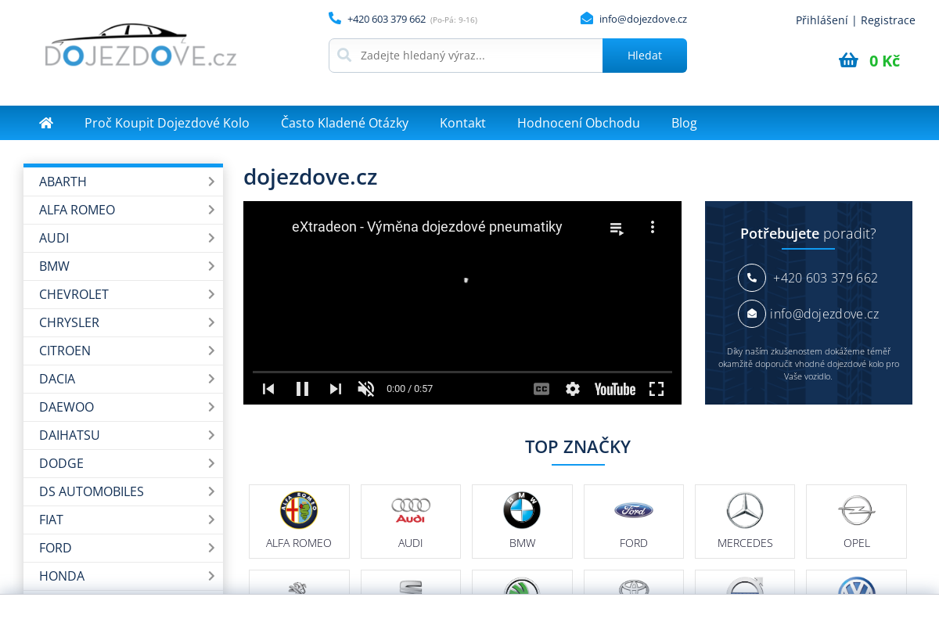Open video settings gear
This screenshot has height=626, width=939.
point(573,389)
